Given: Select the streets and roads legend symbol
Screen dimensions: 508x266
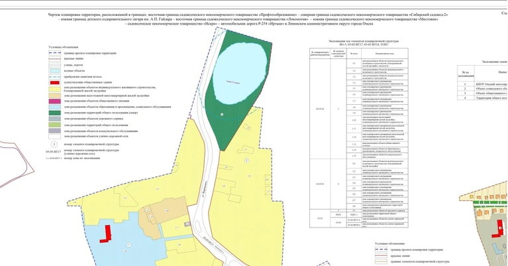Looking at the screenshot, I should 55,64.
